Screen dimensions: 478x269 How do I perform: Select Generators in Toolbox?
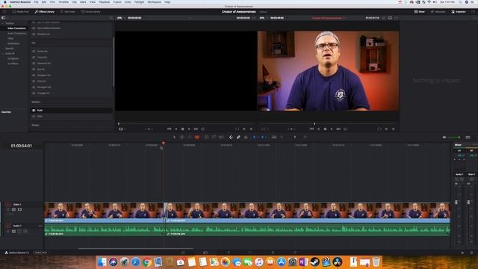[13, 43]
